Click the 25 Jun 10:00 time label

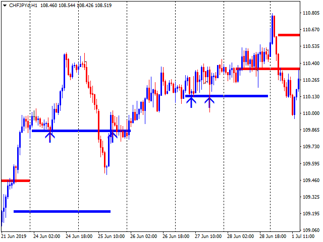tap(112, 236)
